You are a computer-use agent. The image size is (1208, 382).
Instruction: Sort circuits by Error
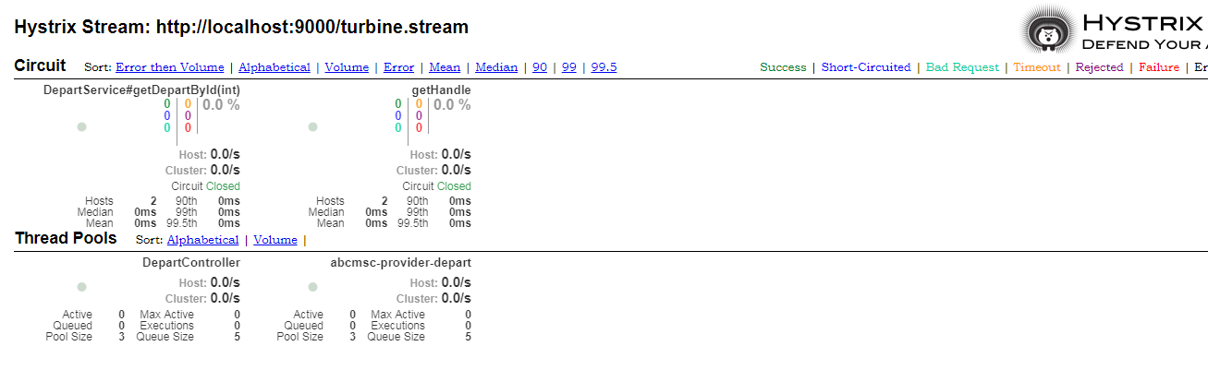398,67
